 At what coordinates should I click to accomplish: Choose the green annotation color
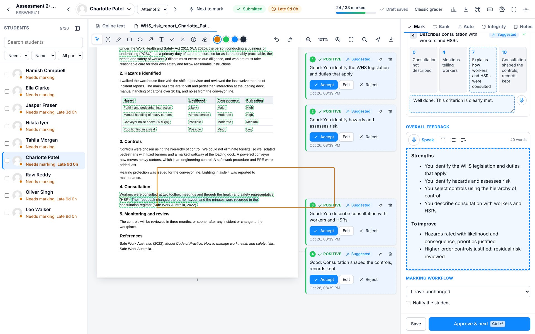coord(226,40)
